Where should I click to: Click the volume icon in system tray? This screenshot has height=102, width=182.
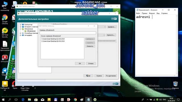pos(160,99)
